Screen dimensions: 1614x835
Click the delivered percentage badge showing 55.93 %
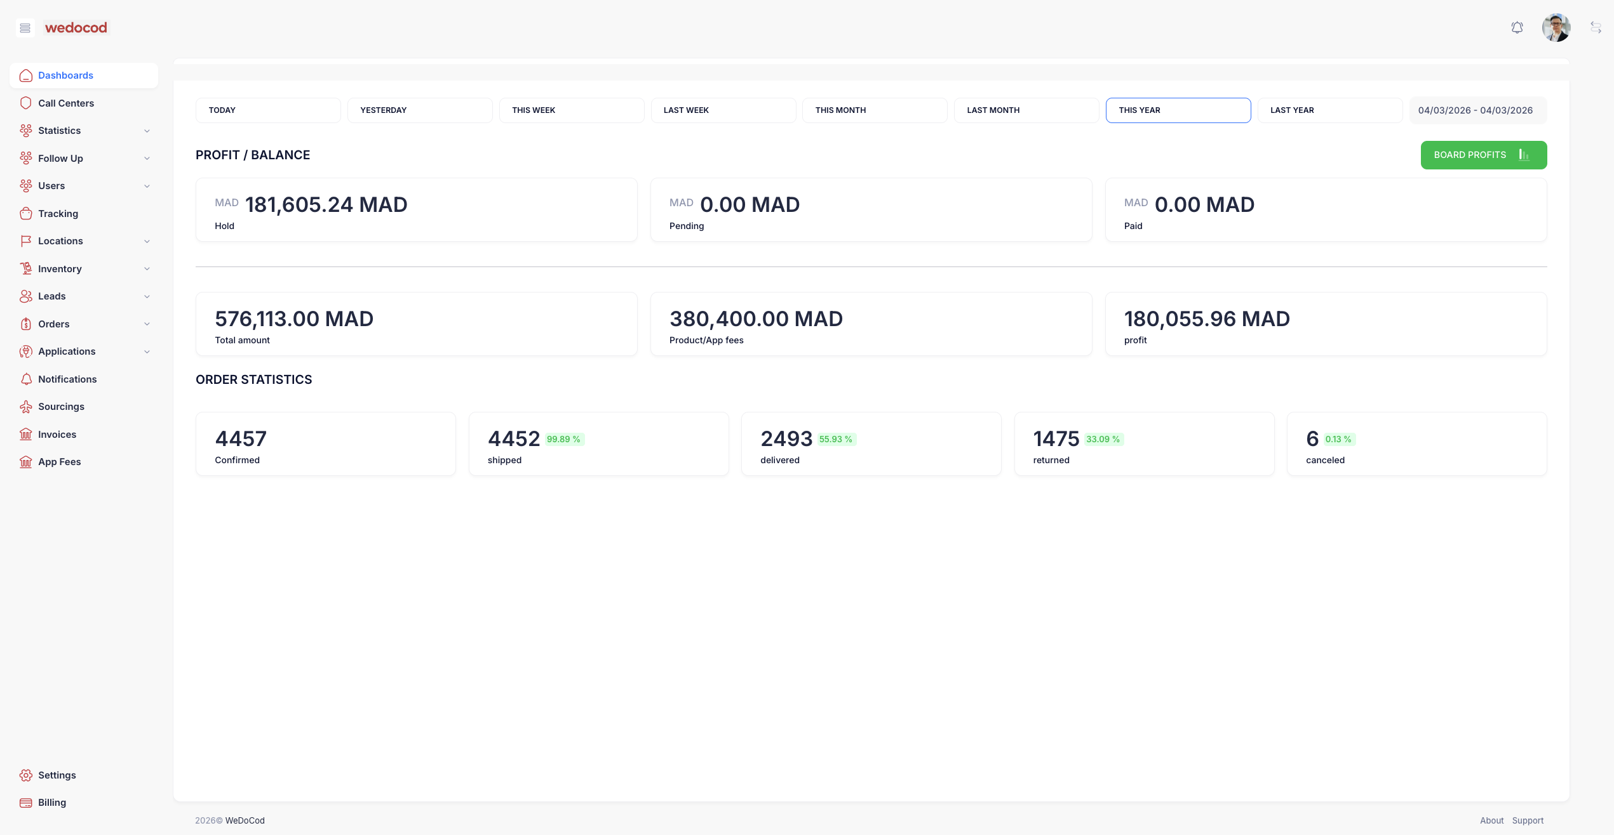pyautogui.click(x=835, y=438)
